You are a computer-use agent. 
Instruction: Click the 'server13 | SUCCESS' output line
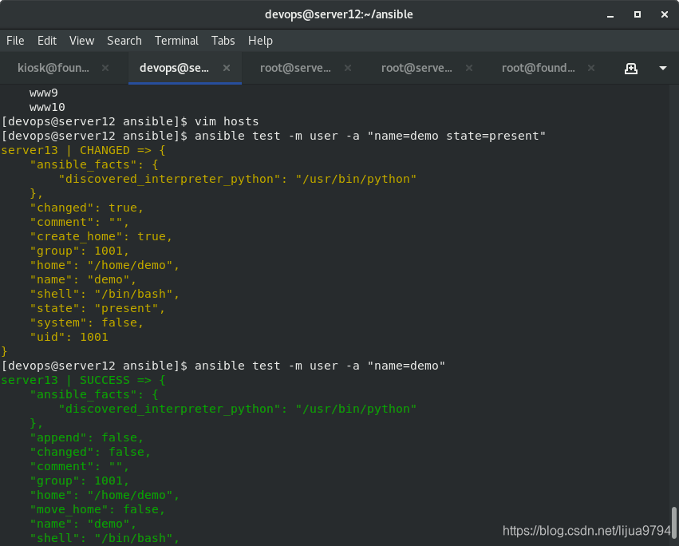click(x=83, y=381)
